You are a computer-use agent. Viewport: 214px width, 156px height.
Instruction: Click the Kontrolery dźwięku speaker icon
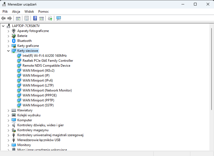tap(14, 125)
